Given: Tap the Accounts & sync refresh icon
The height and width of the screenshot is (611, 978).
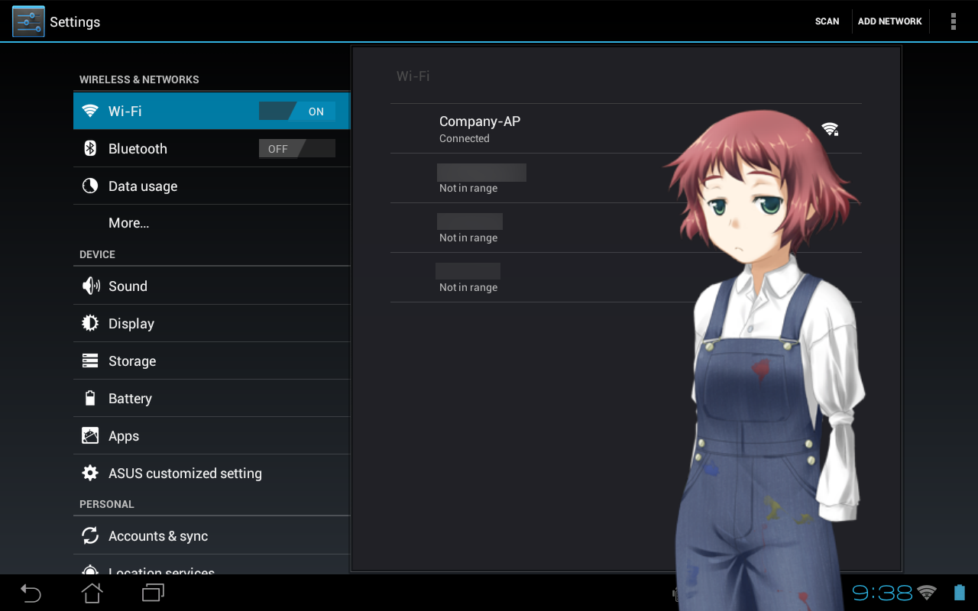Looking at the screenshot, I should click(x=90, y=535).
